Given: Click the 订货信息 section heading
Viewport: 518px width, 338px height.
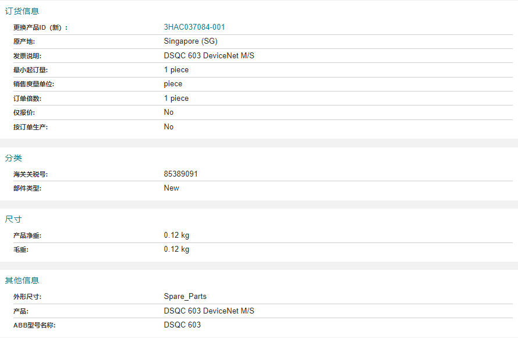Looking at the screenshot, I should click(x=22, y=11).
